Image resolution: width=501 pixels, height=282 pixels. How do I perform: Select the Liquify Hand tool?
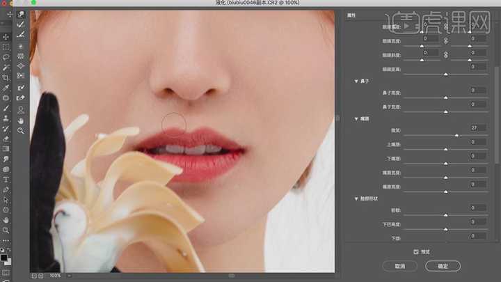coord(21,121)
